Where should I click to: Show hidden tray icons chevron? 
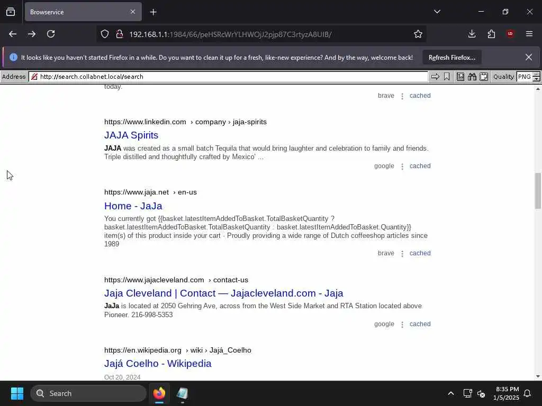click(x=451, y=393)
